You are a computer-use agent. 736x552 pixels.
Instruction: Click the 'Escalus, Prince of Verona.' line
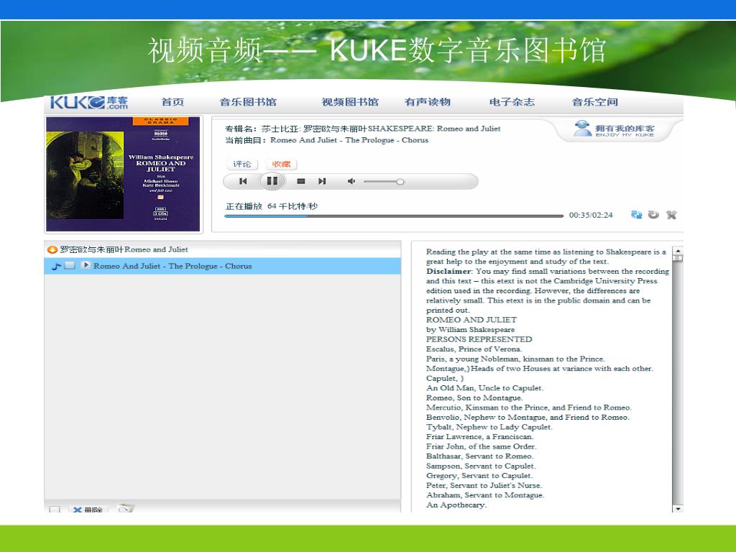[474, 349]
